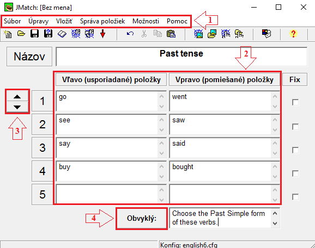315x248 pixels.
Task: Click the Obvyklý button
Action: coord(142,218)
